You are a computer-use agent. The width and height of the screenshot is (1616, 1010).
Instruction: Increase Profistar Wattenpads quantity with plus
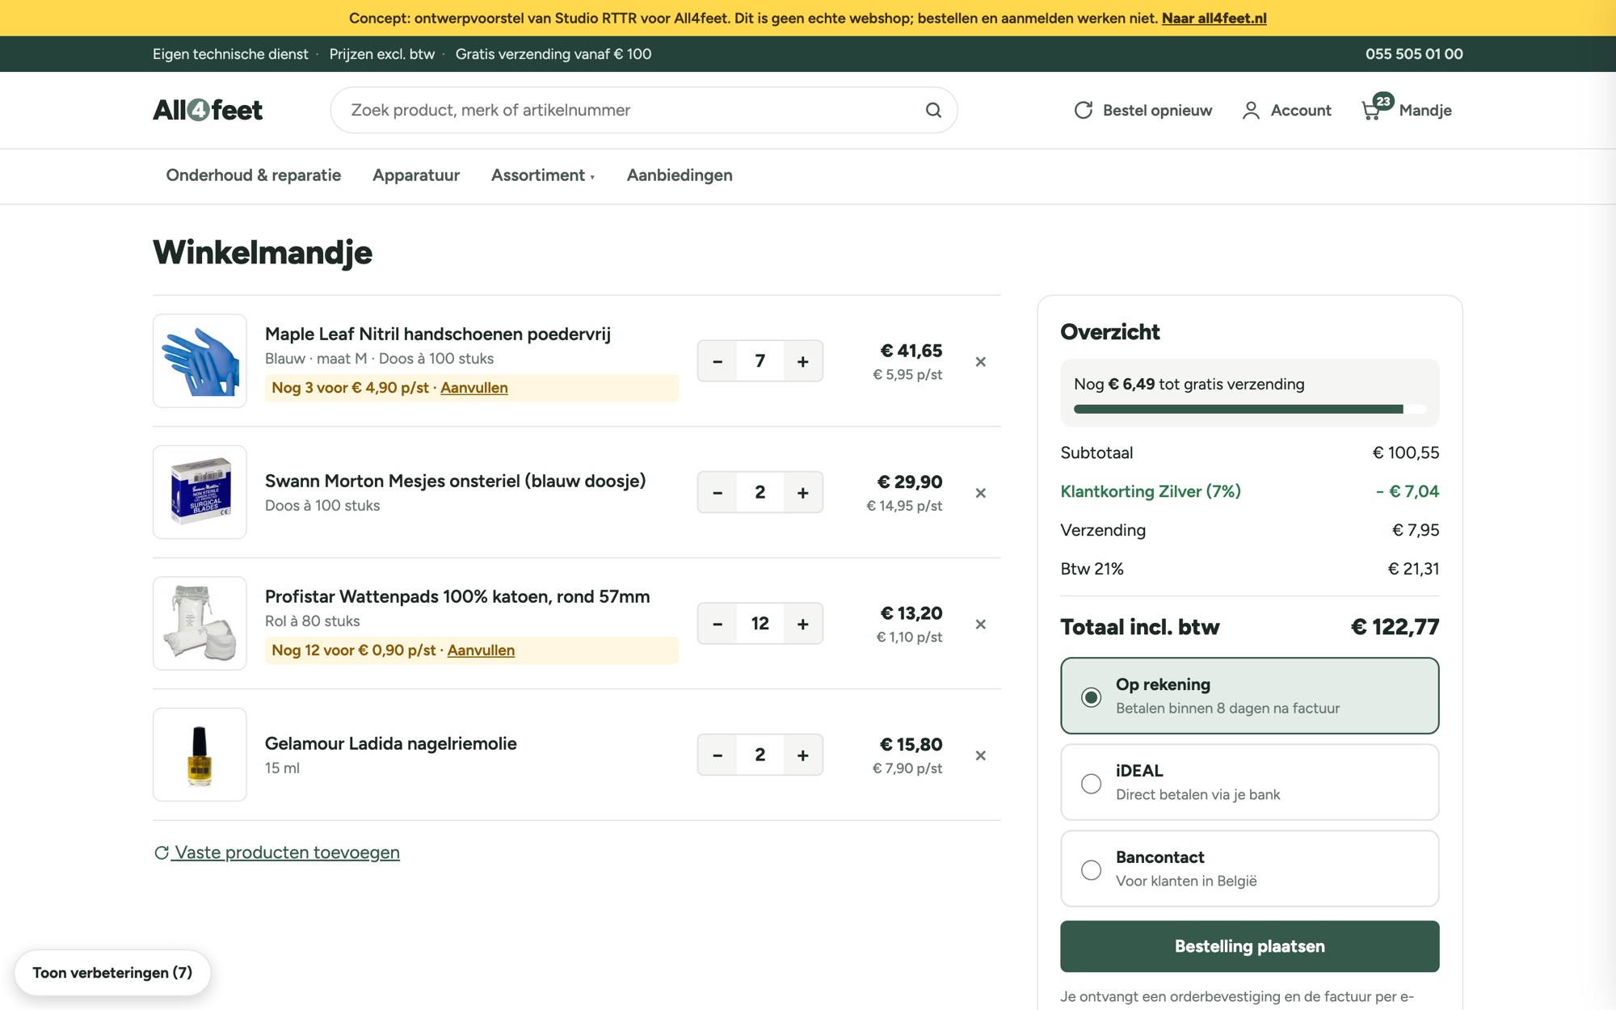tap(802, 624)
